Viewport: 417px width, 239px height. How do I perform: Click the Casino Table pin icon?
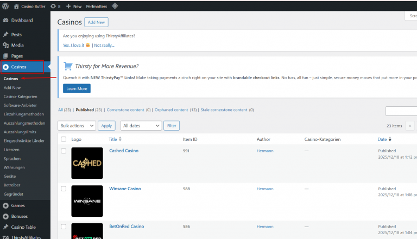click(5, 227)
